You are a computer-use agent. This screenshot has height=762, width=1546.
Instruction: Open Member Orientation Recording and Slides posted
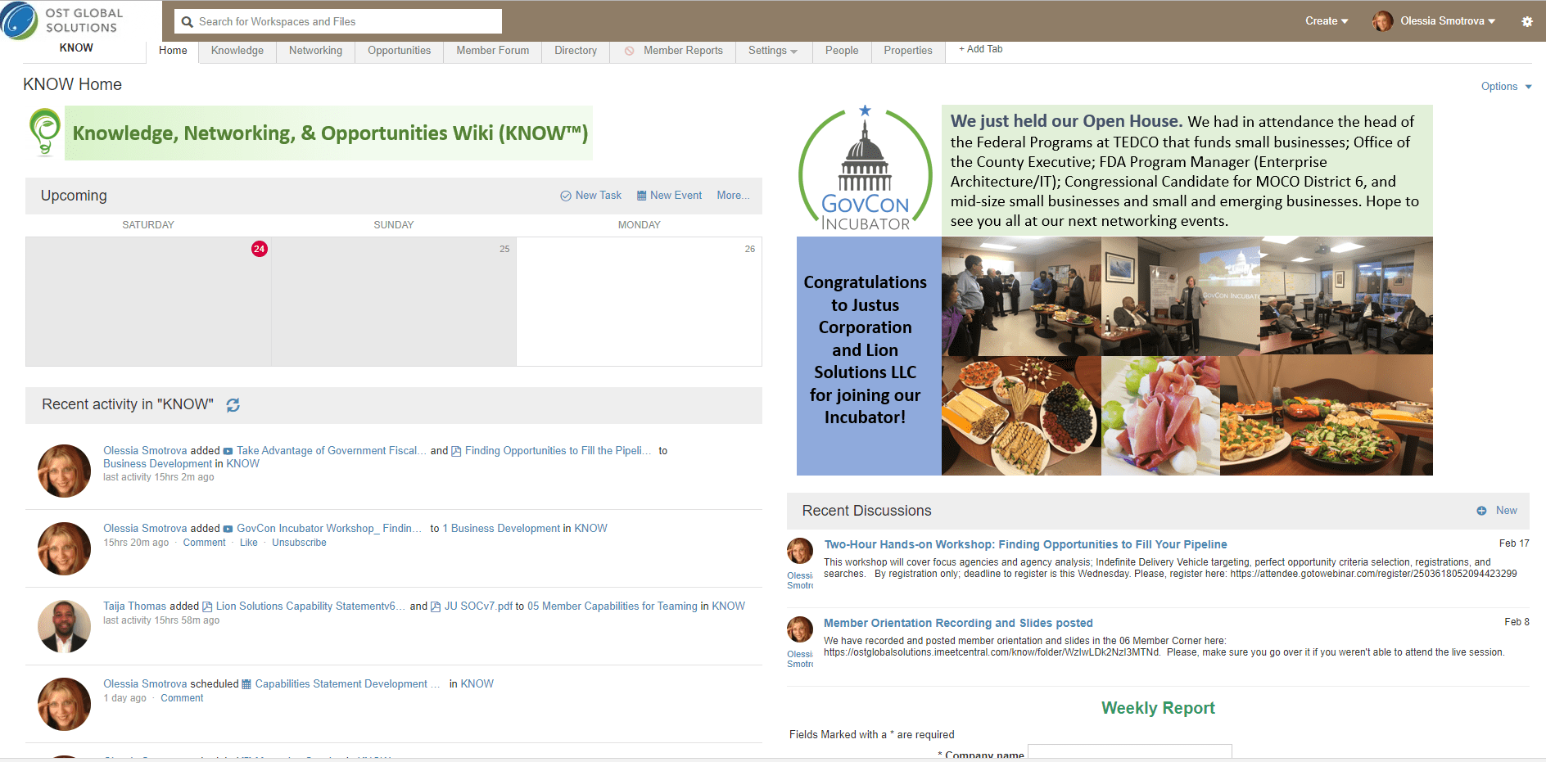click(x=958, y=623)
